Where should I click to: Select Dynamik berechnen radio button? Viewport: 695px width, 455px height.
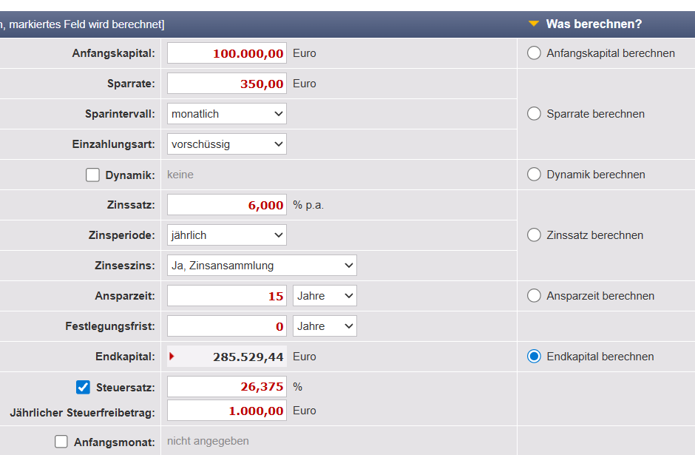tap(534, 175)
